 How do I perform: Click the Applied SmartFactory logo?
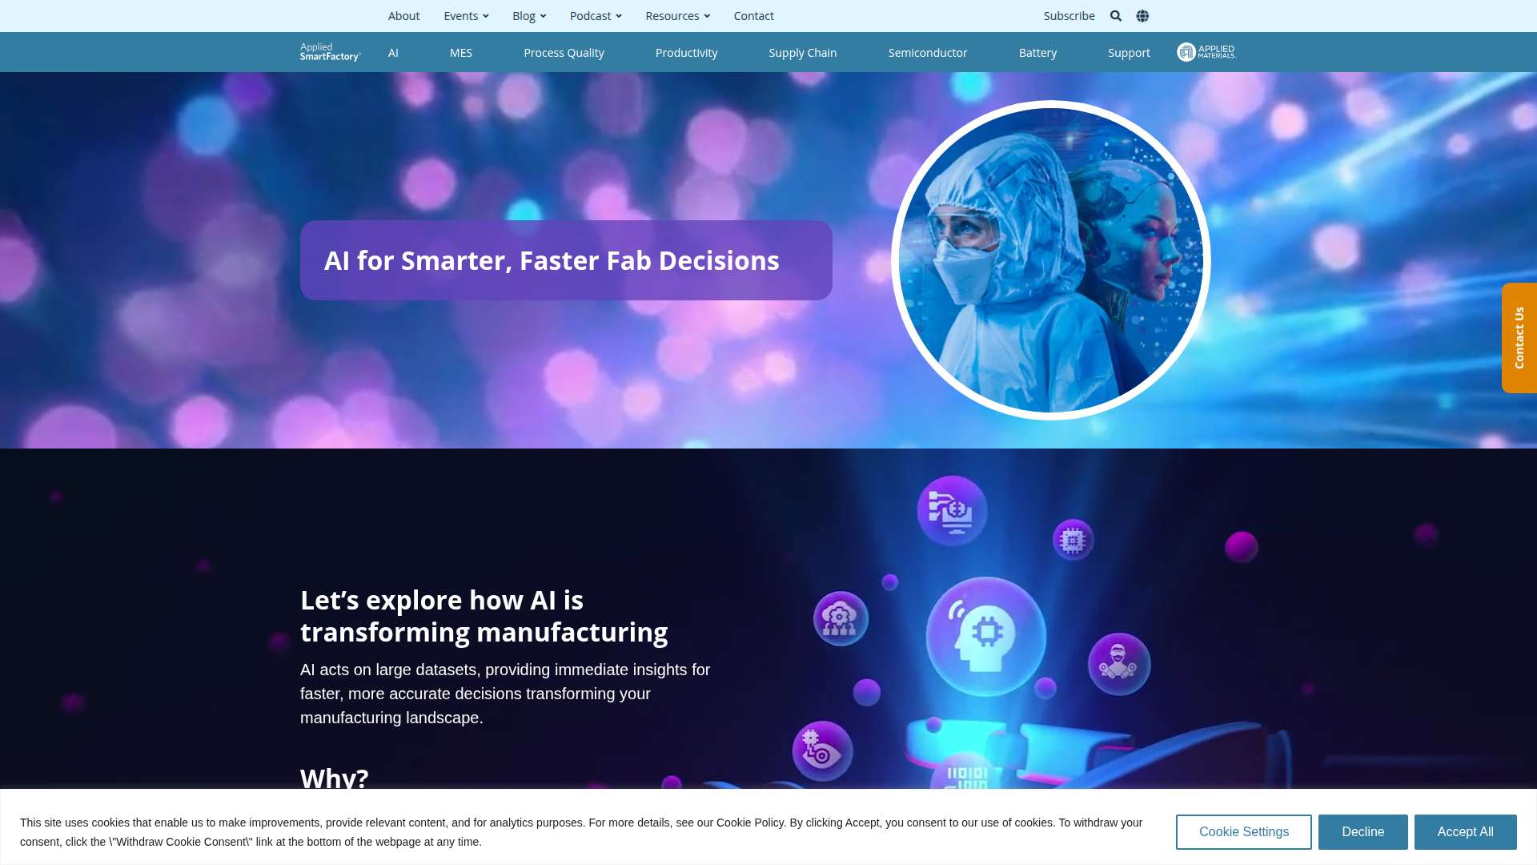coord(331,52)
